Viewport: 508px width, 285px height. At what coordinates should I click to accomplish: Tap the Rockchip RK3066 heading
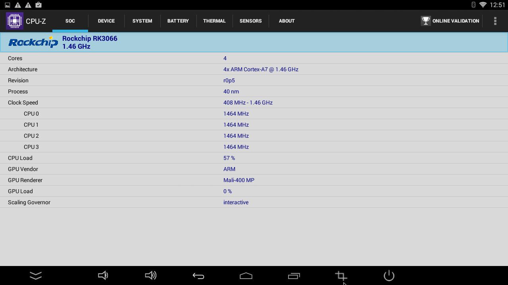(90, 38)
